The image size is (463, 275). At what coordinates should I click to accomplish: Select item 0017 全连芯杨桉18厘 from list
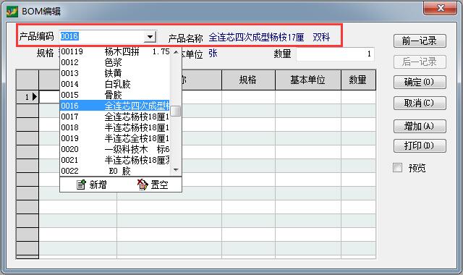[x=115, y=117]
